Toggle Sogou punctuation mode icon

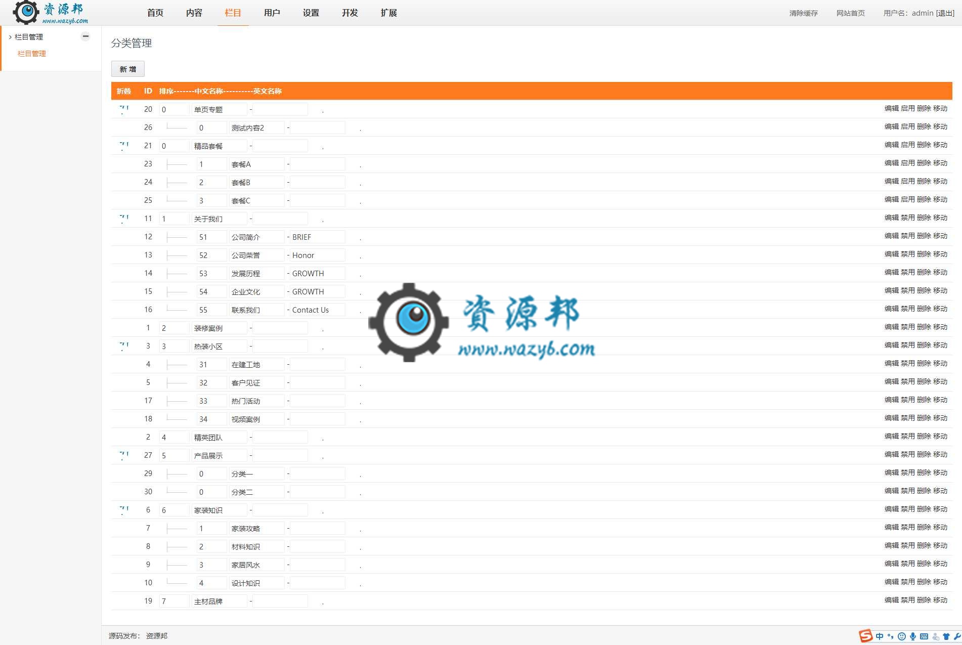point(891,636)
